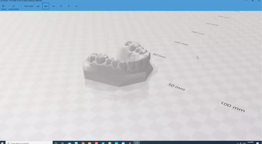Set the model units to cm

[x=53, y=6]
